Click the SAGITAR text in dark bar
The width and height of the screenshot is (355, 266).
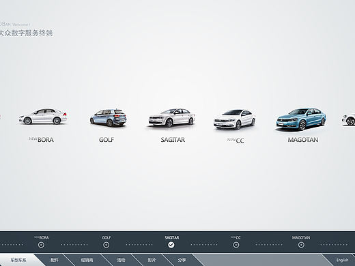tap(172, 237)
